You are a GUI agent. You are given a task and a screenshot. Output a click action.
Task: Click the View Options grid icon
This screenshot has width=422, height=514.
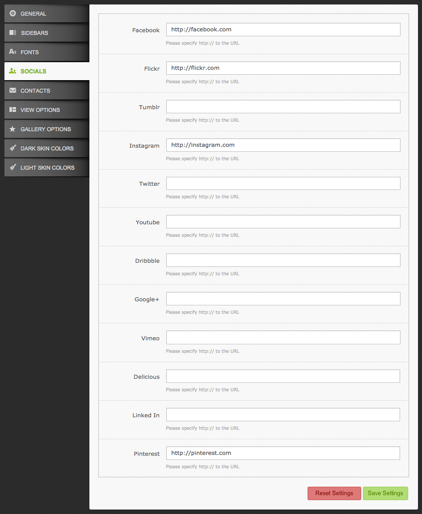(13, 110)
